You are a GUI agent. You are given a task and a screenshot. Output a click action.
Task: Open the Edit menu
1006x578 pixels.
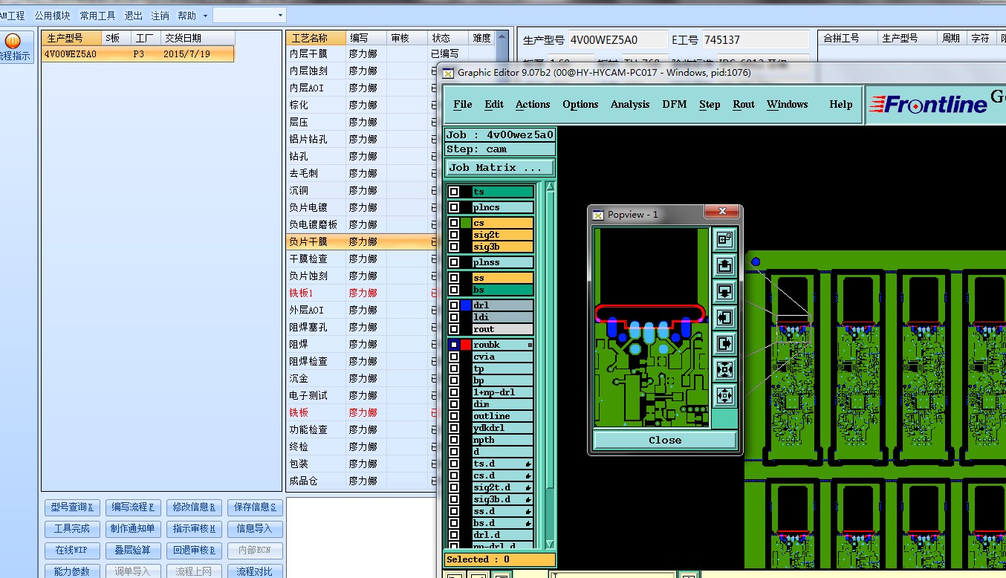click(x=494, y=105)
